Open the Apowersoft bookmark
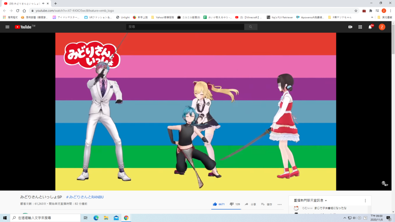 [x=310, y=17]
